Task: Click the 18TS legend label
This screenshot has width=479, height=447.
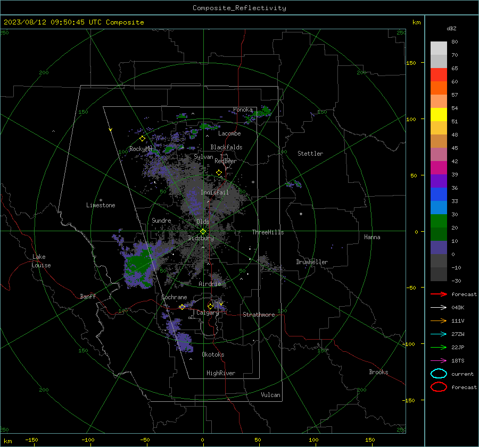Action: tap(458, 361)
